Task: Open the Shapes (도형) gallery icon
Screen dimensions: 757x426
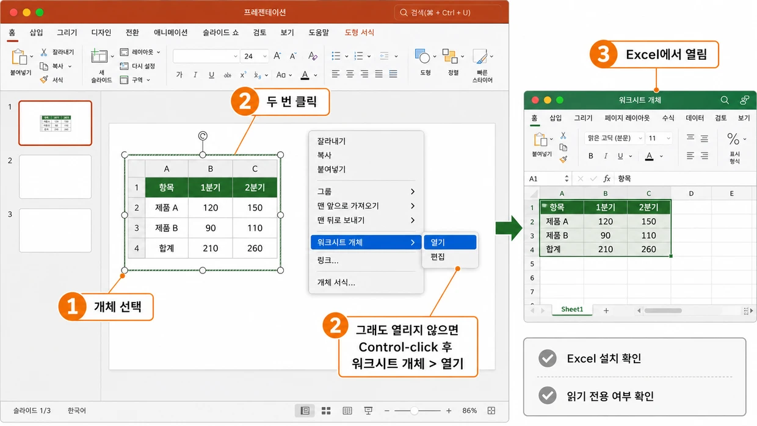Action: tap(422, 57)
